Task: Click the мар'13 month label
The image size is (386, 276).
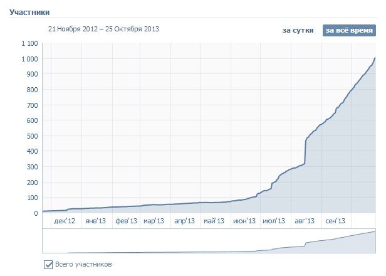Action: (x=154, y=221)
